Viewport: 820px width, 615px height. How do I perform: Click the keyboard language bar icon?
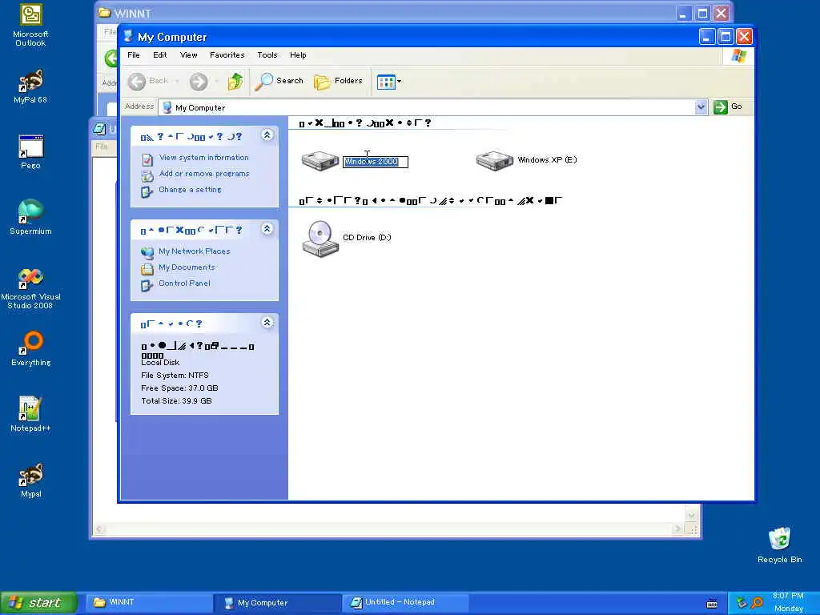point(712,604)
